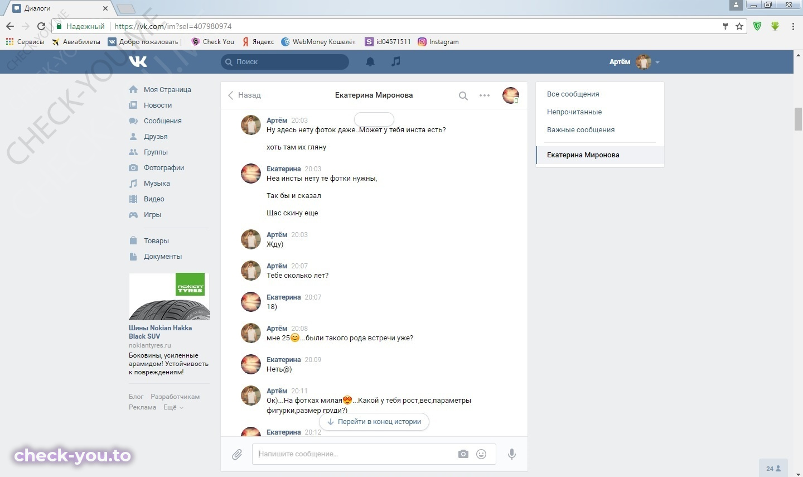Click the green shield extension icon
Screen dimensions: 803x477
point(757,26)
